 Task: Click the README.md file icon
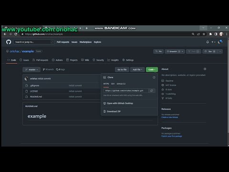click(x=27, y=97)
